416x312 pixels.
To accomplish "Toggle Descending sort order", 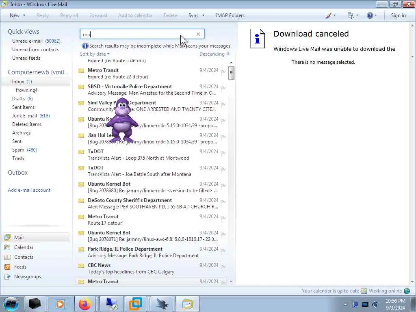I will [214, 54].
